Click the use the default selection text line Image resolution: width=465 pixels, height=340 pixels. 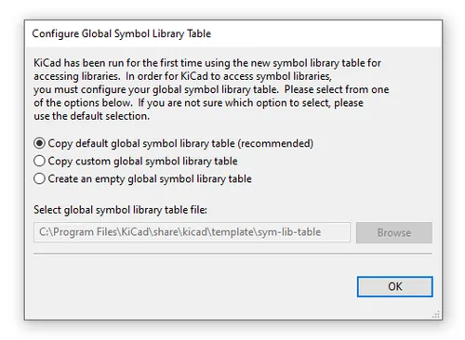[x=91, y=116]
